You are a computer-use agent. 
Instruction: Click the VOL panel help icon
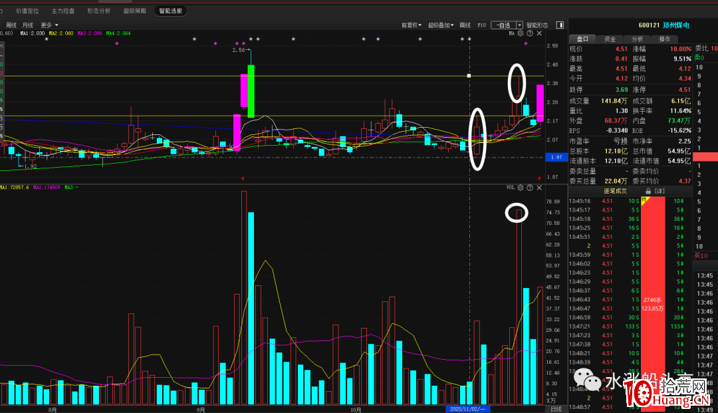(529, 188)
